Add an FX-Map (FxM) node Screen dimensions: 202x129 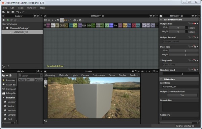coord(84,25)
